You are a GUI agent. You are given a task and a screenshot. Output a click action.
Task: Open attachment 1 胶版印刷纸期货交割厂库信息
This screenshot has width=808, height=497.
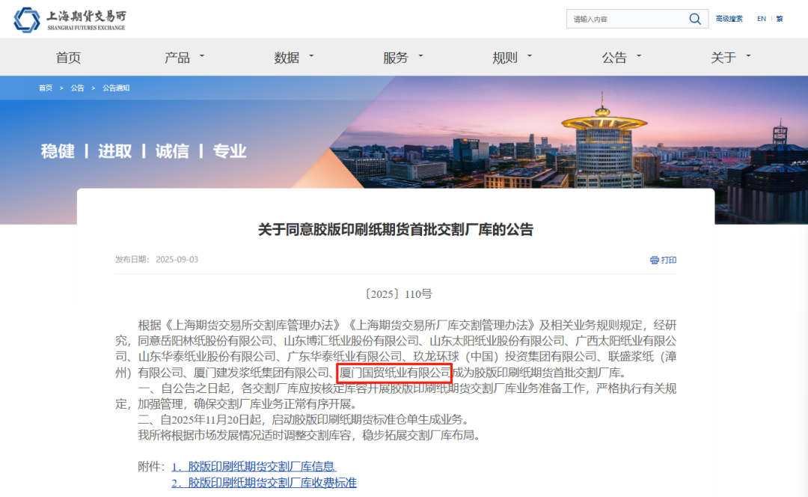[254, 466]
